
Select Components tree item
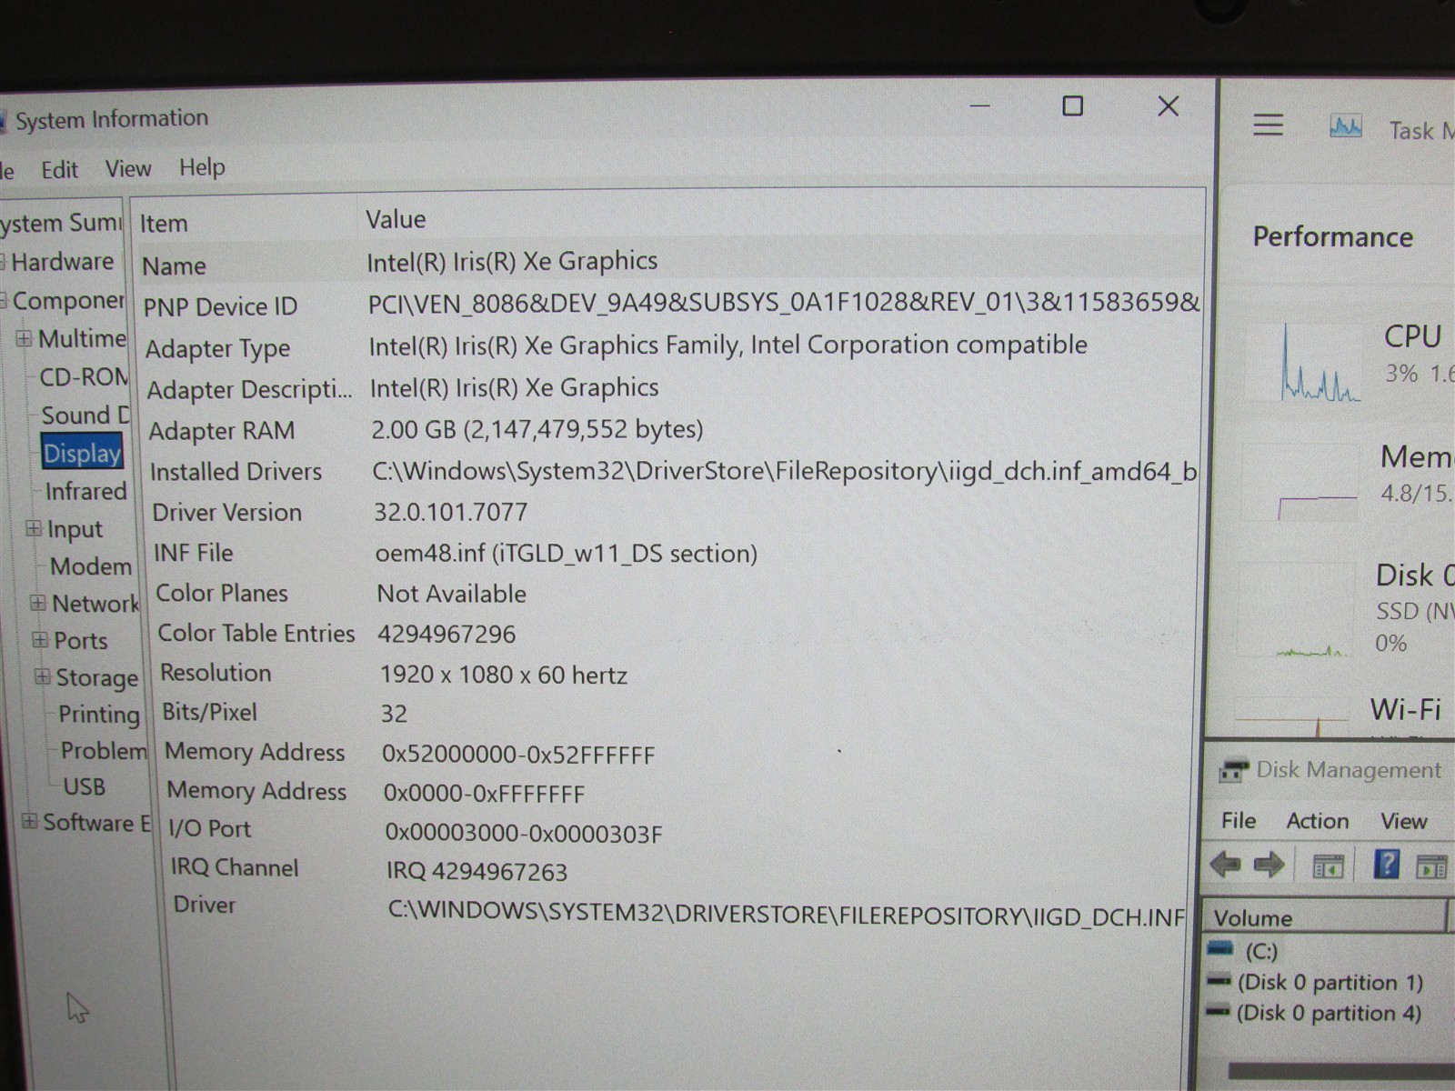click(67, 301)
